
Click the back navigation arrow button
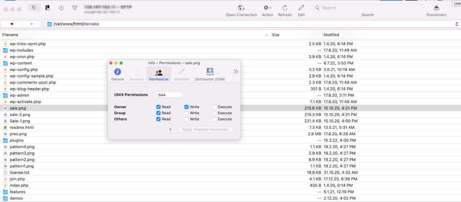click(11, 24)
